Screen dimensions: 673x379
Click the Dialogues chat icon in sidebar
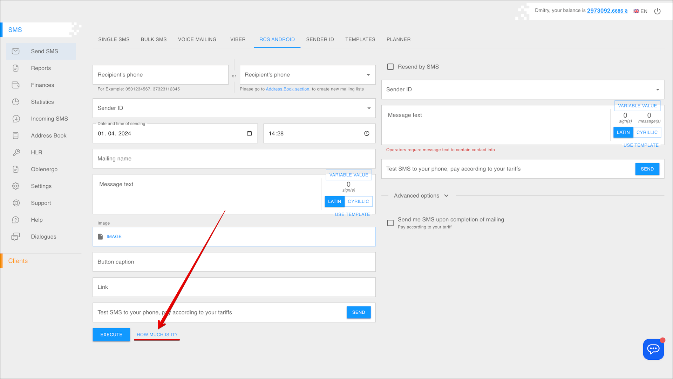click(x=15, y=237)
